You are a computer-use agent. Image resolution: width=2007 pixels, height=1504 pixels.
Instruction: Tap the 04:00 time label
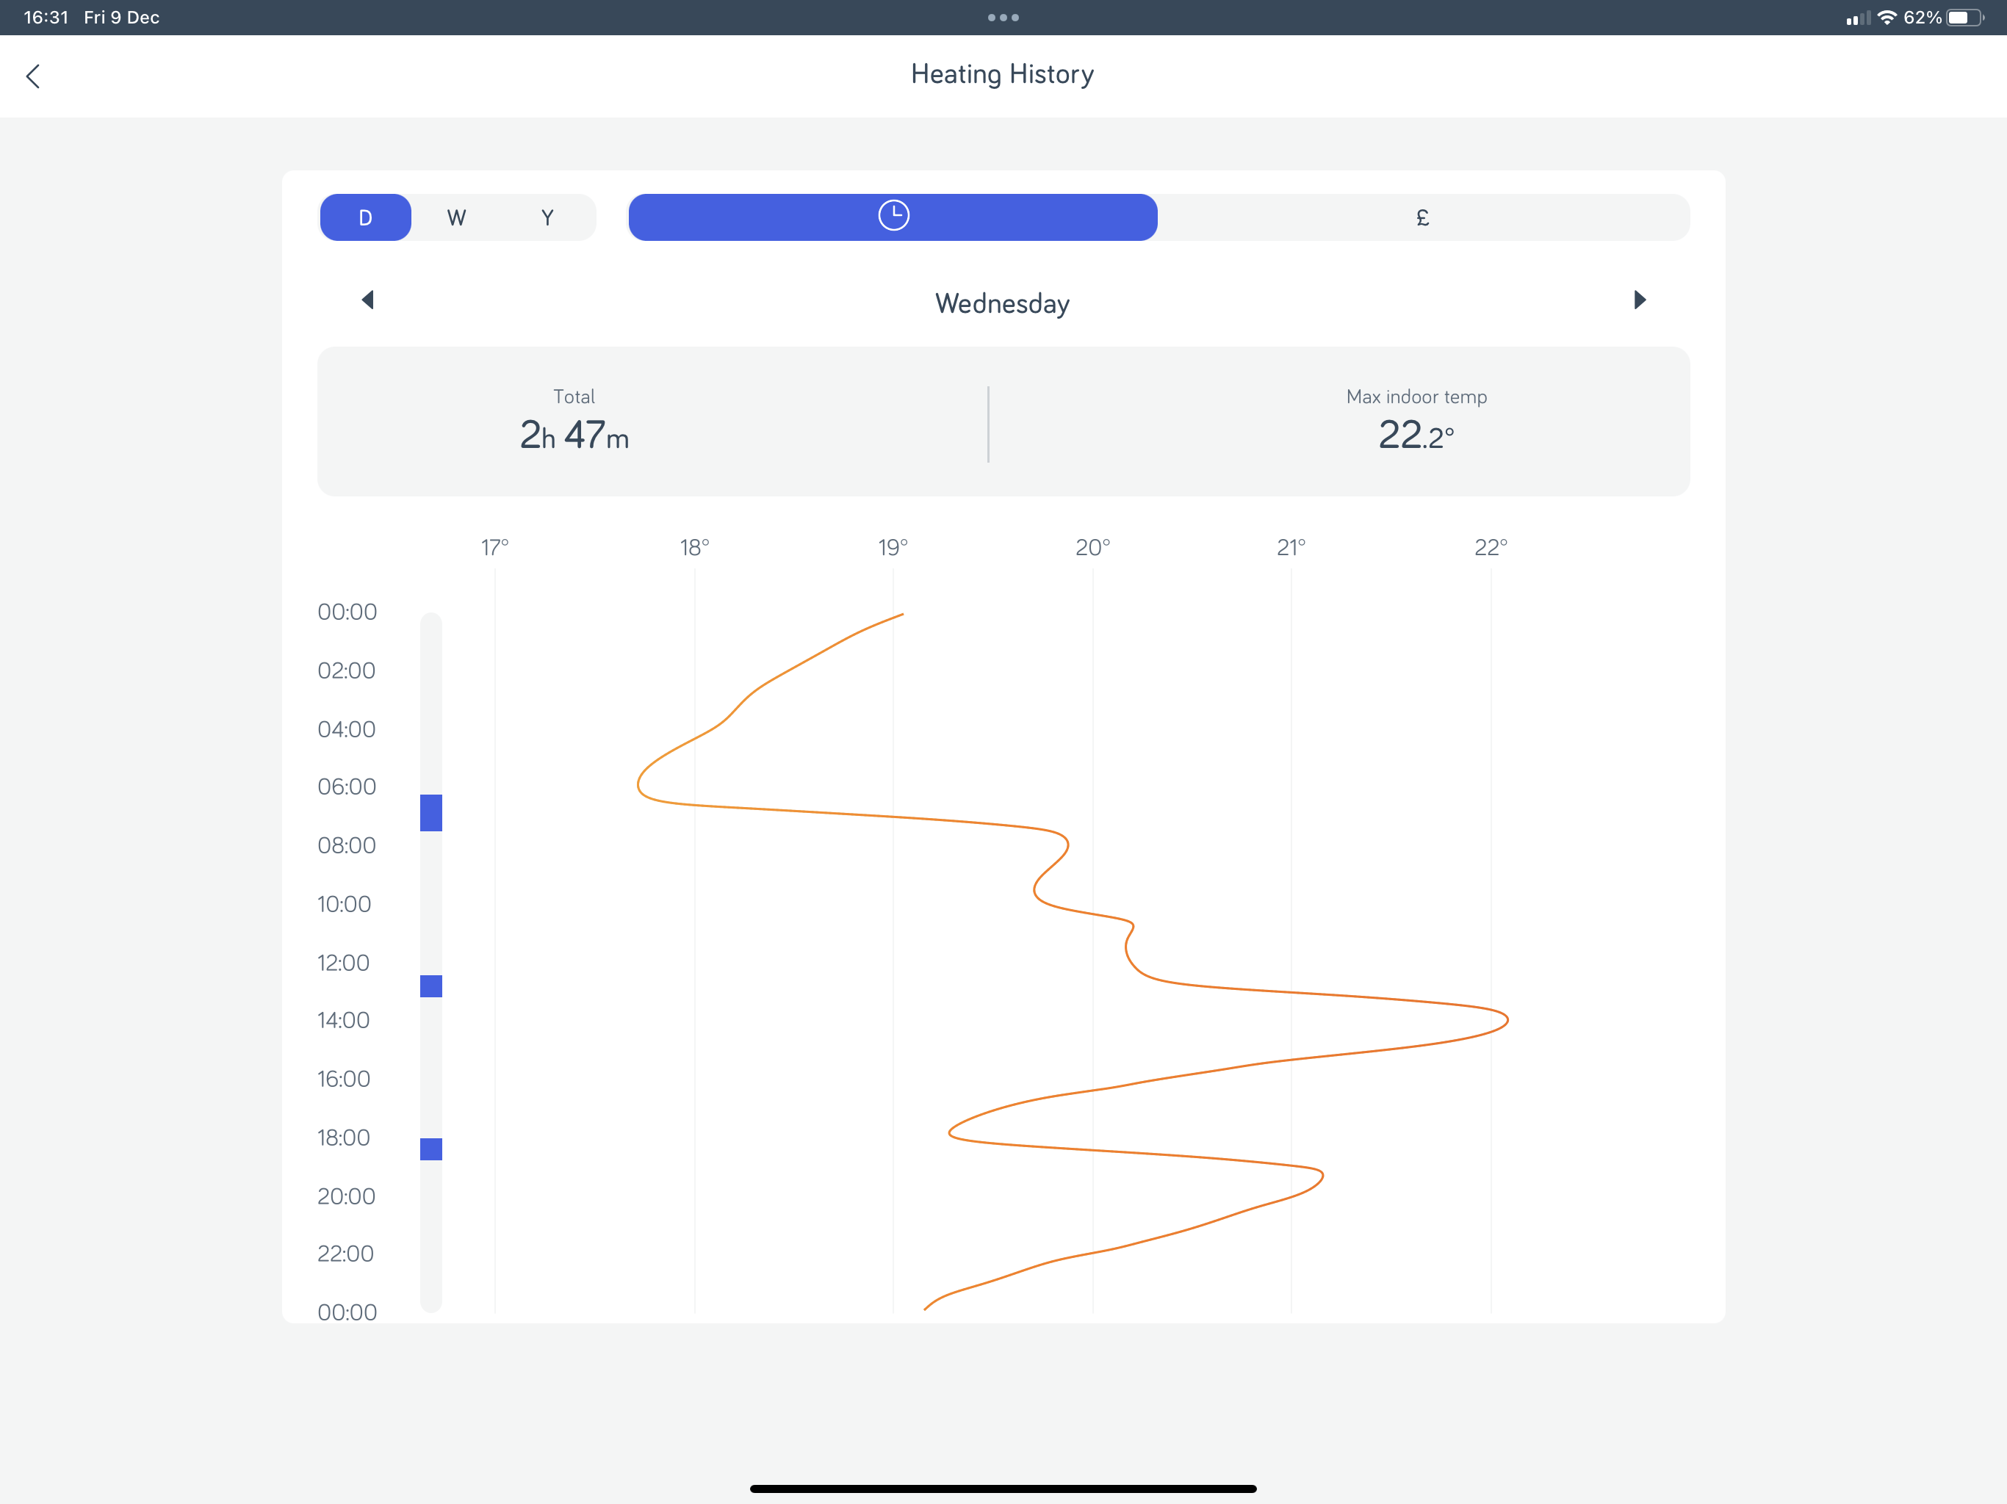click(x=347, y=729)
